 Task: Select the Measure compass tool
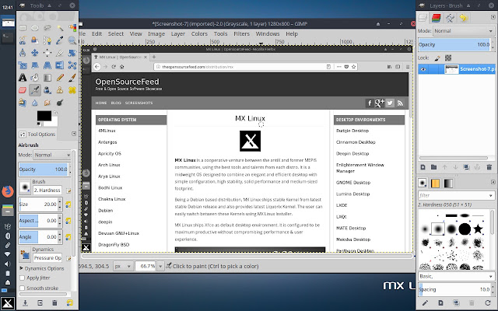tap(23, 53)
